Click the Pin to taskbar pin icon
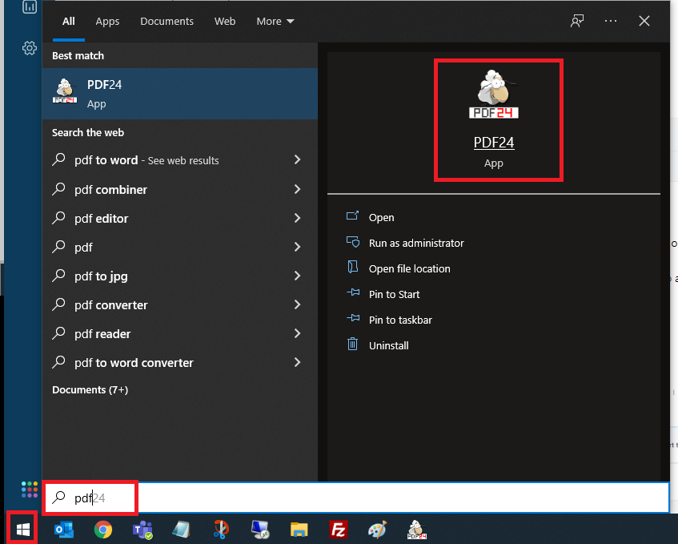This screenshot has height=544, width=678. point(353,318)
